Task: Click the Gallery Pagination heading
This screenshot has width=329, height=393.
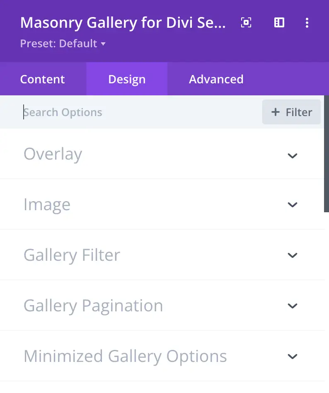Action: click(x=93, y=306)
